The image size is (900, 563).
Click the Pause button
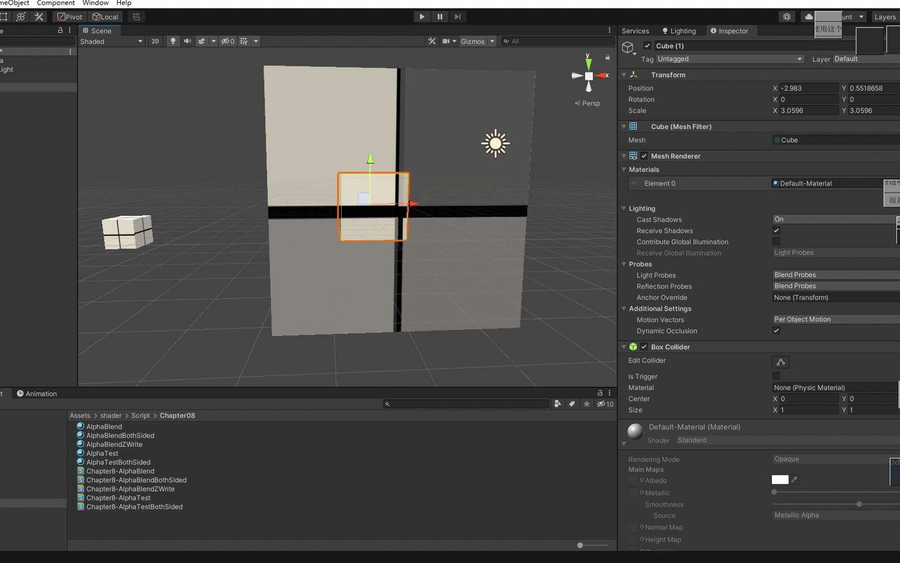440,17
